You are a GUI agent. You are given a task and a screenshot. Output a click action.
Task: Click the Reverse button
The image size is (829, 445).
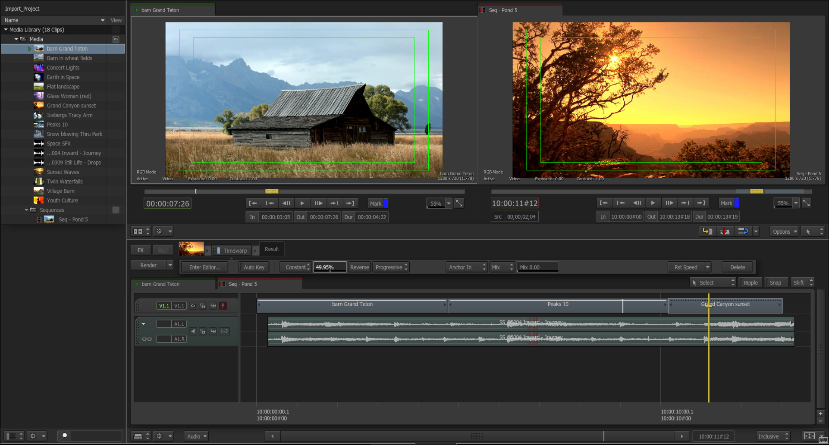click(x=359, y=267)
